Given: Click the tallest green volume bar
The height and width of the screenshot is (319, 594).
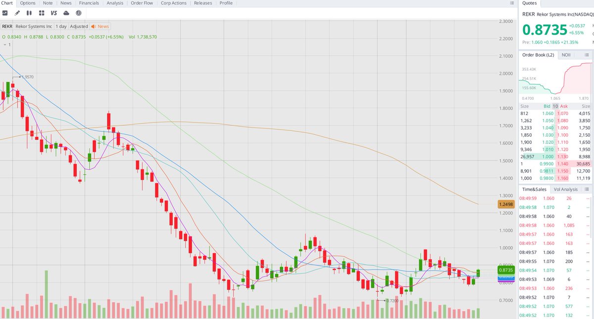Looking at the screenshot, I should pos(47,294).
